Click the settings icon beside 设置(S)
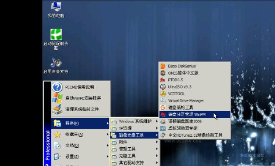This screenshot has height=166, width=275. tap(57, 156)
